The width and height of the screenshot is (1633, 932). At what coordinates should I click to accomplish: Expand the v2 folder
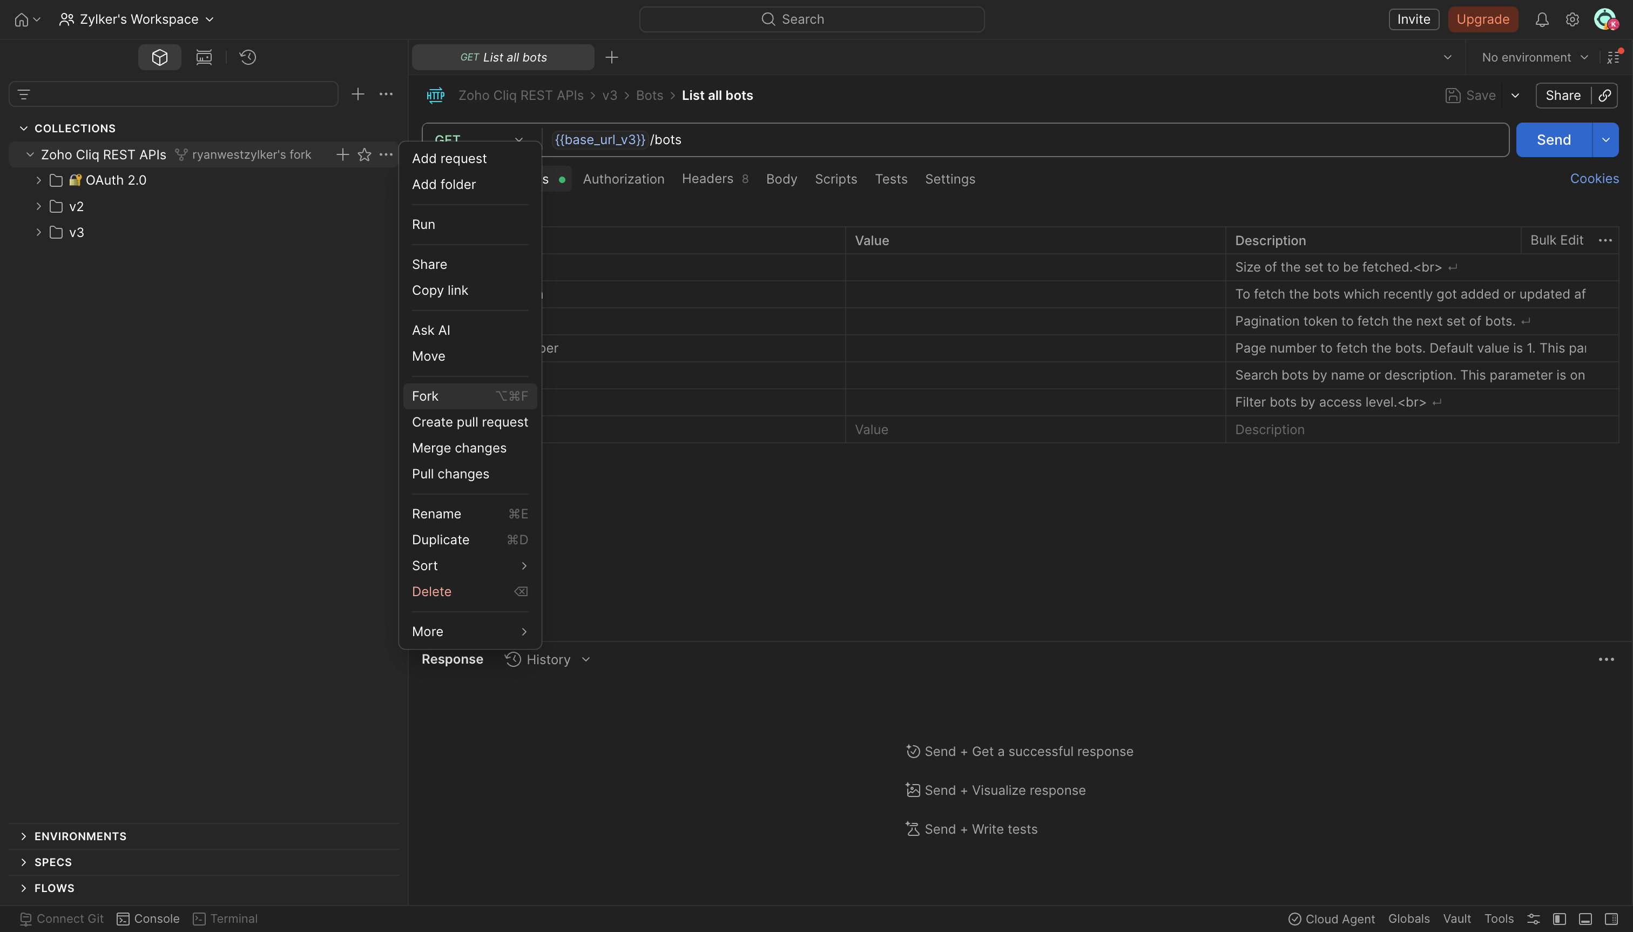[x=38, y=206]
